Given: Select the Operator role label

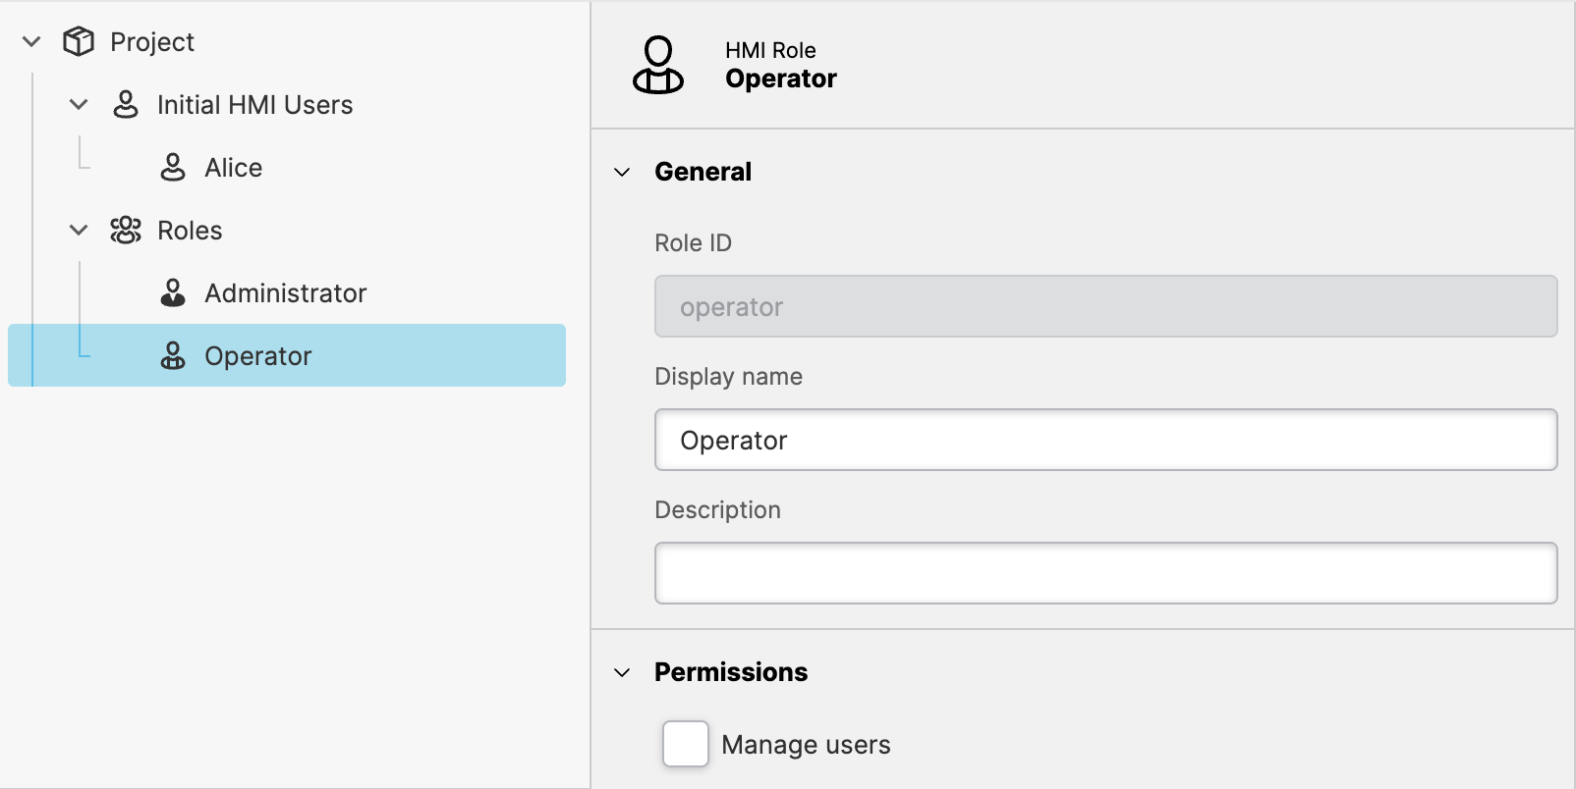Looking at the screenshot, I should [x=257, y=356].
